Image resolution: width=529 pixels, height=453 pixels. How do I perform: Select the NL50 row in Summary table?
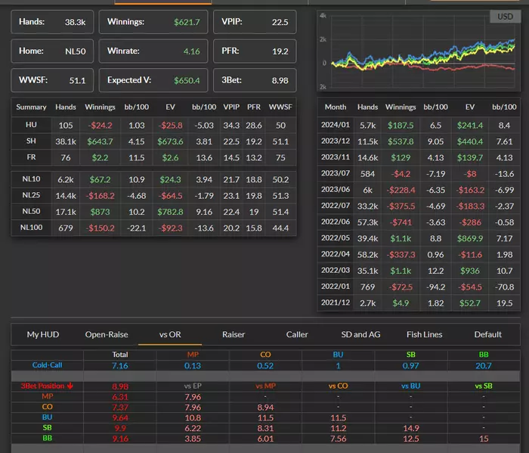32,213
